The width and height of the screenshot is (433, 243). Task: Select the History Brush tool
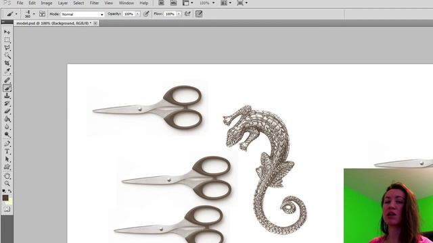tap(7, 103)
